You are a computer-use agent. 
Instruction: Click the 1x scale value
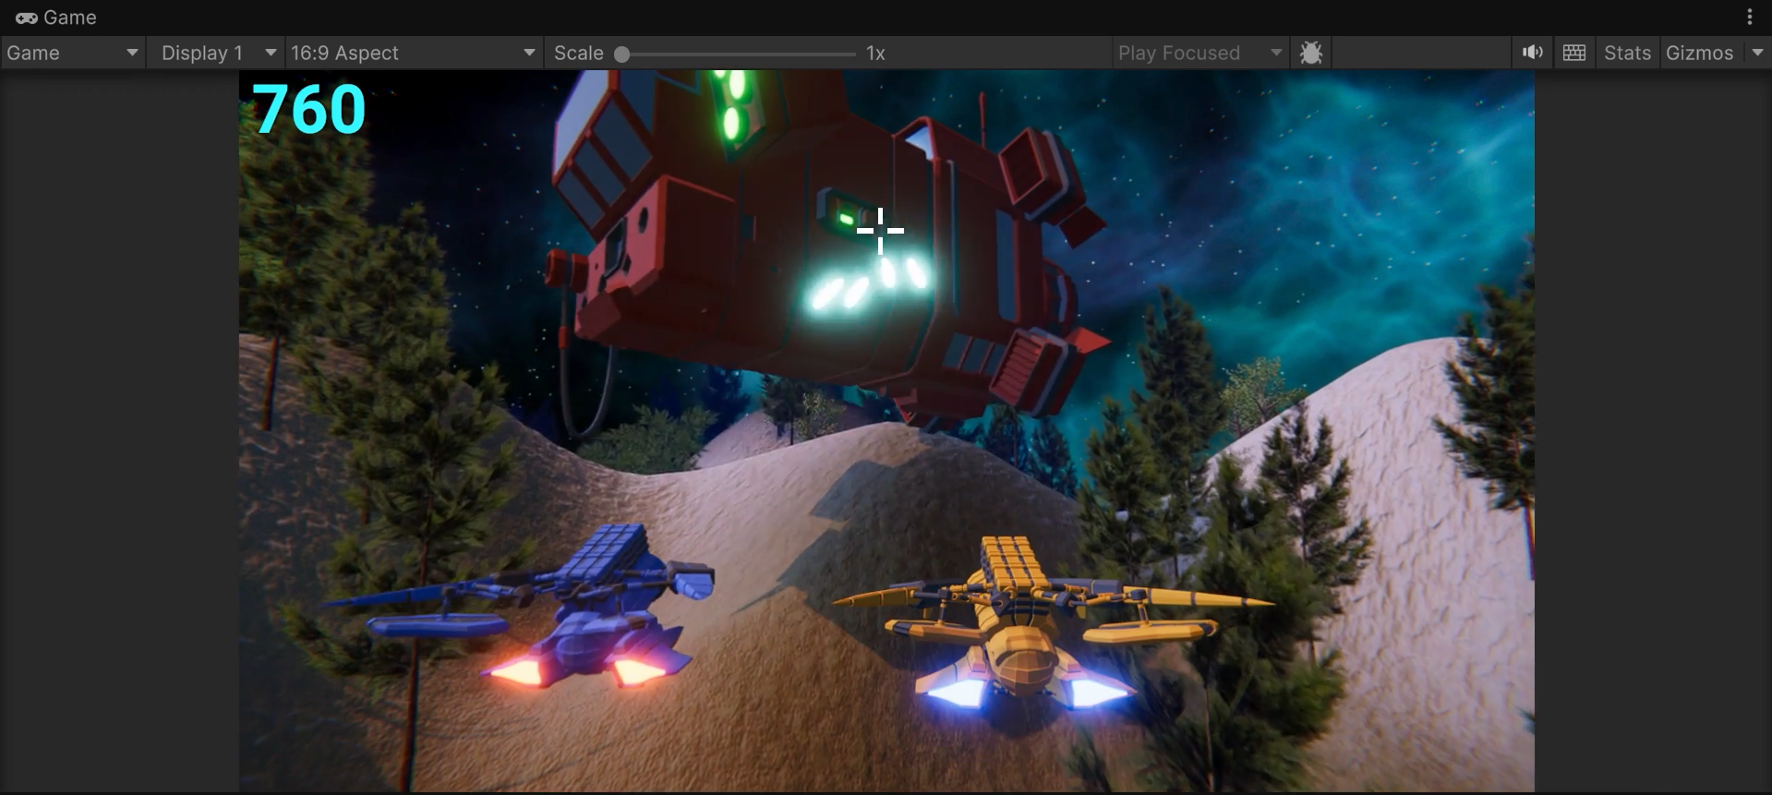(876, 54)
